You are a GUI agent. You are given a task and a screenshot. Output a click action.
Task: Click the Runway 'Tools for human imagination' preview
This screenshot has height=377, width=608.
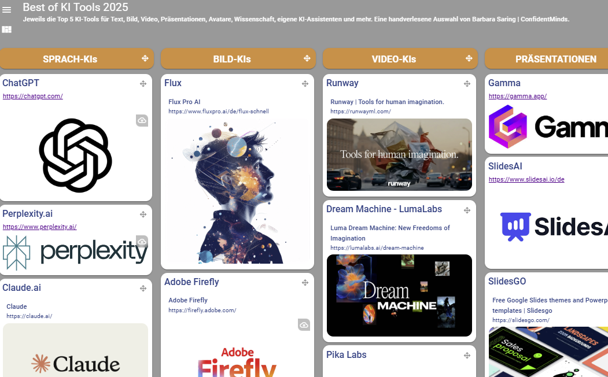point(399,154)
